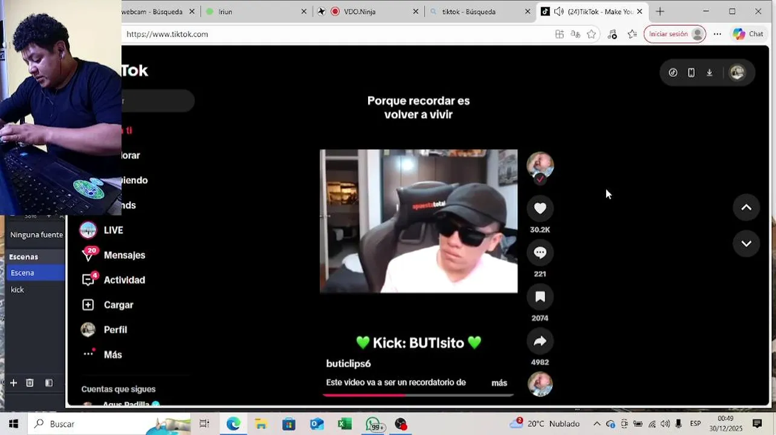
Task: Open the Windows Start menu
Action: (x=13, y=424)
